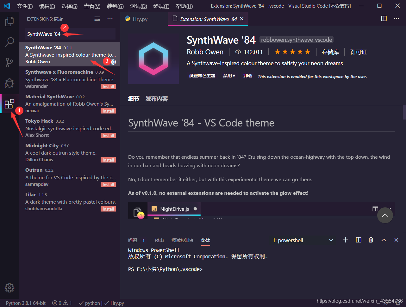Install Lilac extension
This screenshot has height=307, width=406.
coord(108,209)
